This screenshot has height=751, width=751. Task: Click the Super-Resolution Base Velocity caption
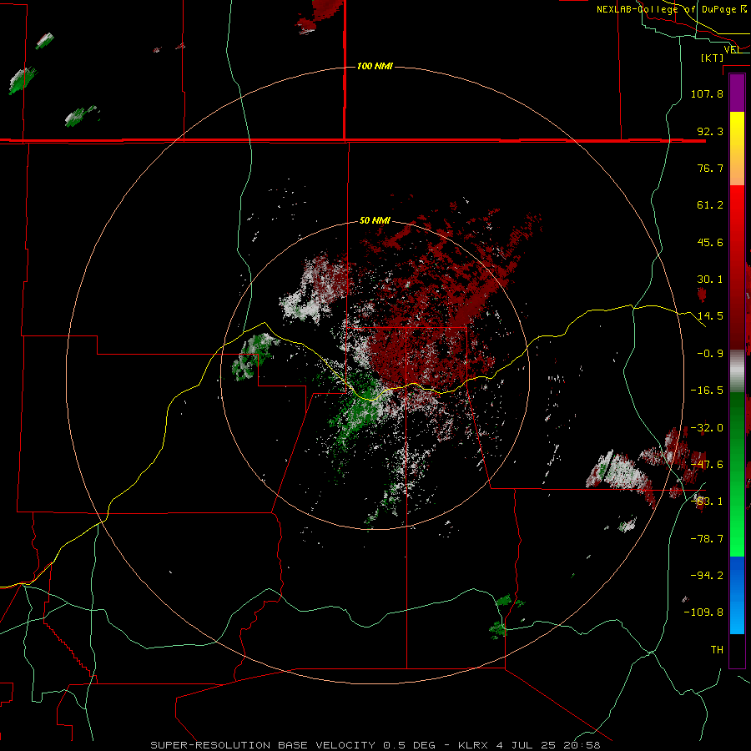375,745
